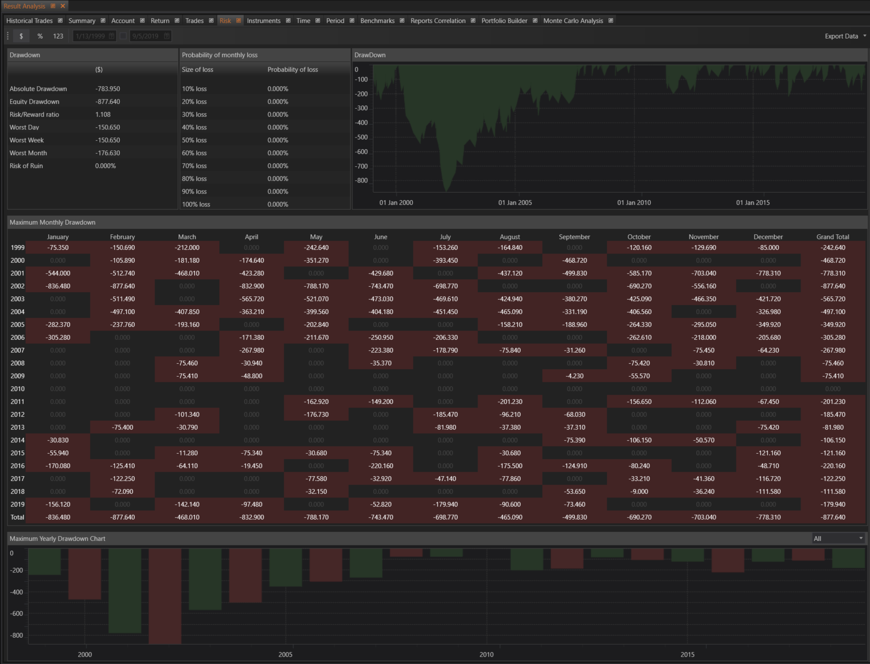Viewport: 870px width, 664px height.
Task: Close the Result Analysis tab
Action: coord(63,6)
